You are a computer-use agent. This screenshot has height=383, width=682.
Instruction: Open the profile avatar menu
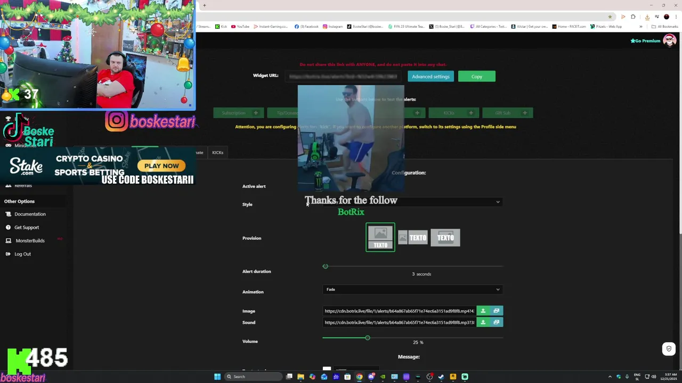pyautogui.click(x=669, y=40)
